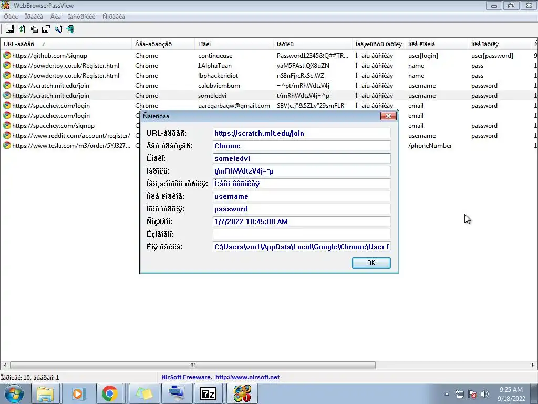
Task: Click the password field column header
Action: pyautogui.click(x=499, y=44)
